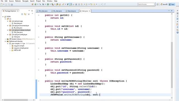Open the Refactor menu
This screenshot has height=101, width=179.
tap(18, 1)
